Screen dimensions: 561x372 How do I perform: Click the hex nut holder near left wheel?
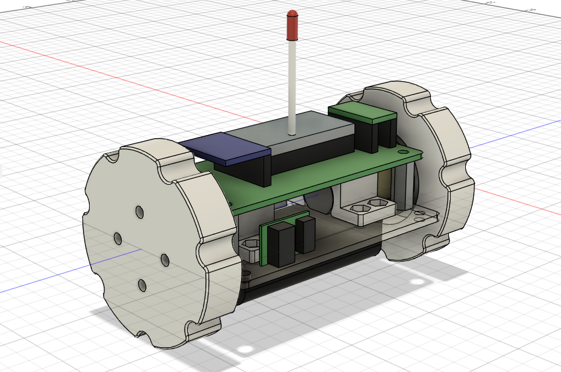[250, 249]
